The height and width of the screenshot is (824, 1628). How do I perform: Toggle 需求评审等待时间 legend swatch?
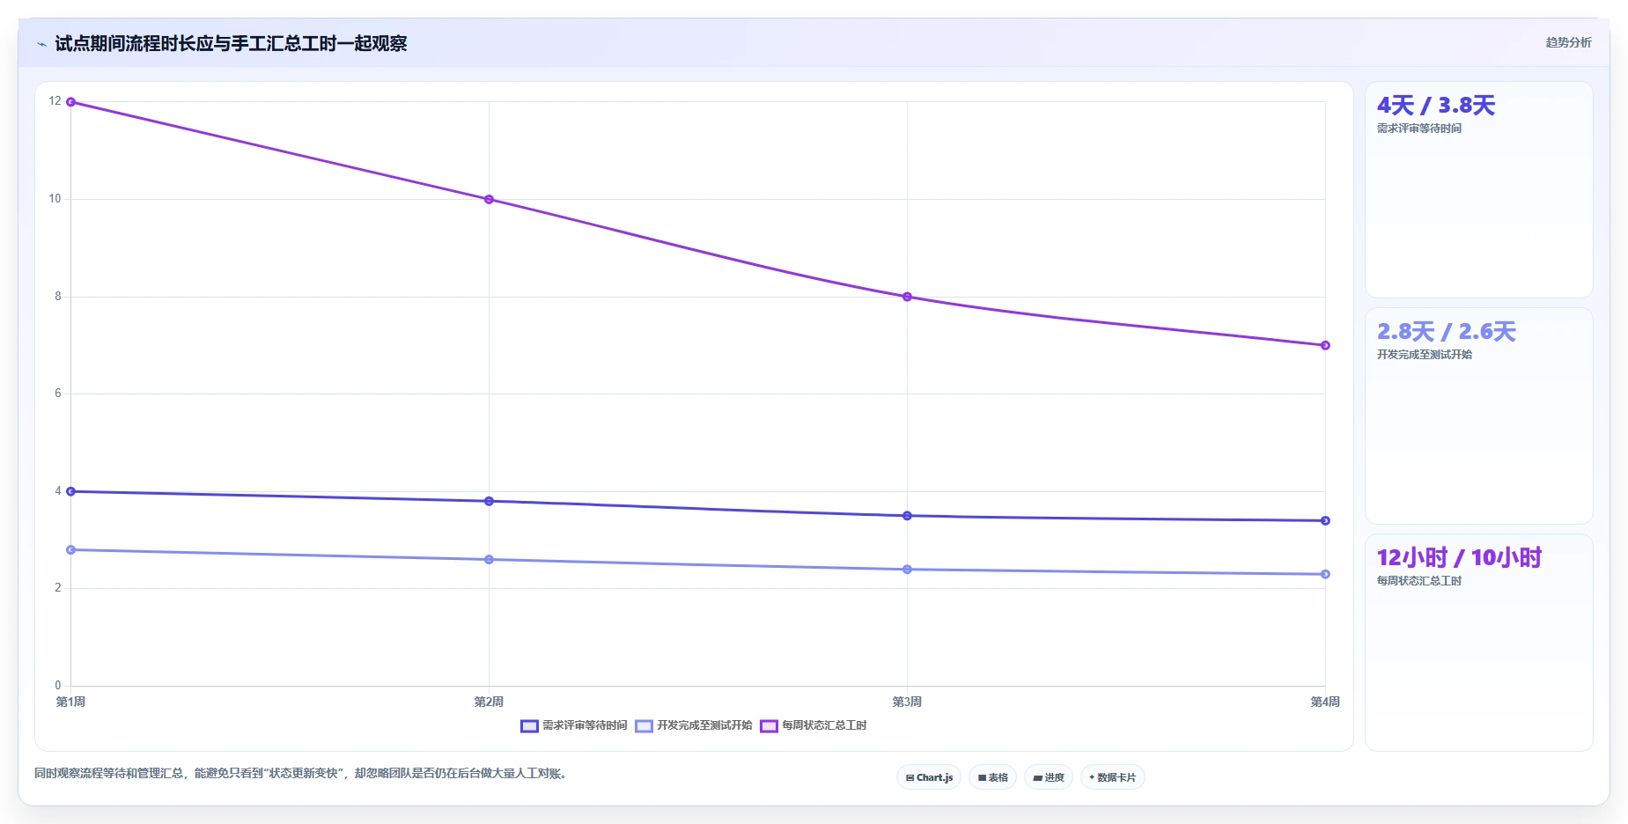point(529,726)
